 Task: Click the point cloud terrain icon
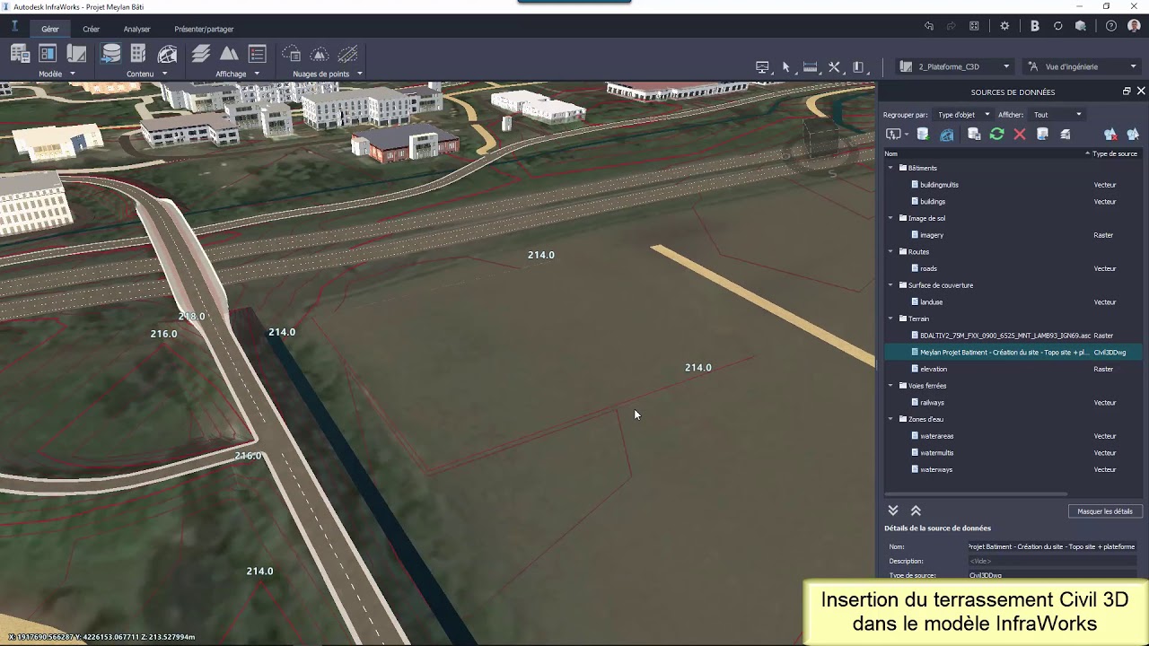pyautogui.click(x=320, y=54)
